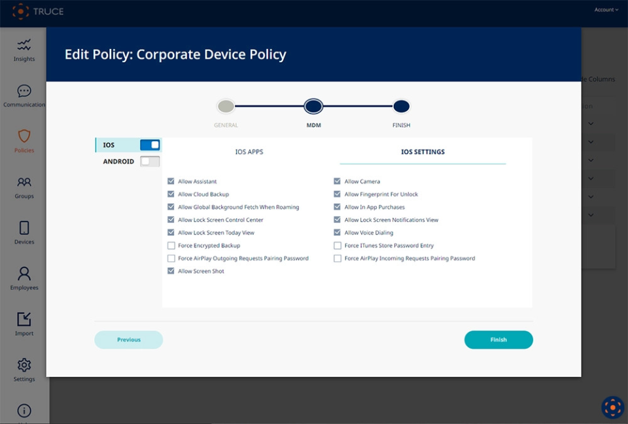Click the Previous button

point(129,340)
